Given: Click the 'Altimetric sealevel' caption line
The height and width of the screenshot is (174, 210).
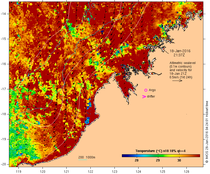Looking at the screenshot, I should point(183,63).
